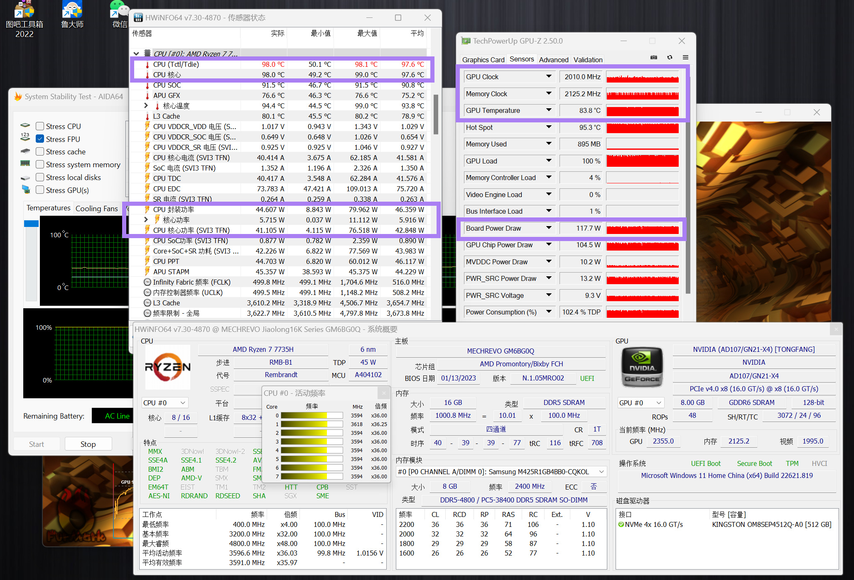Screen dimensions: 854x580
Task: Open the GPU Clock sensor dropdown
Action: click(x=549, y=77)
